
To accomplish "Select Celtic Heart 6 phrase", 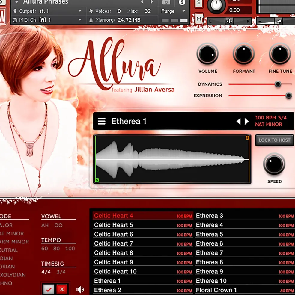I will (x=143, y=234).
